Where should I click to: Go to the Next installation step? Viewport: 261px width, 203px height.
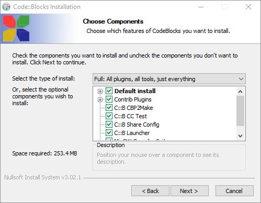click(x=189, y=191)
